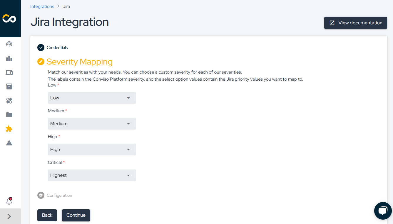Open the archive box sidebar icon
This screenshot has height=224, width=393.
9,86
